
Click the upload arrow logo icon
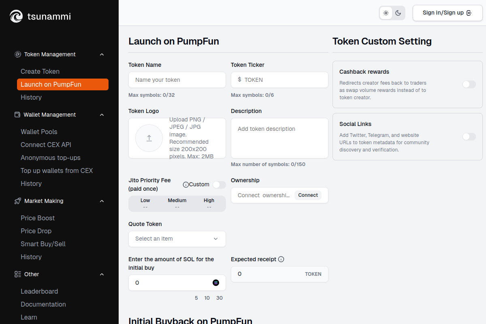(x=149, y=138)
